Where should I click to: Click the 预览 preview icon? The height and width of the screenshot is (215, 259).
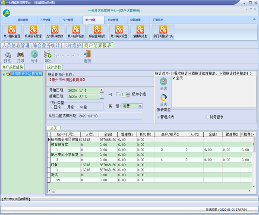(x=7, y=57)
